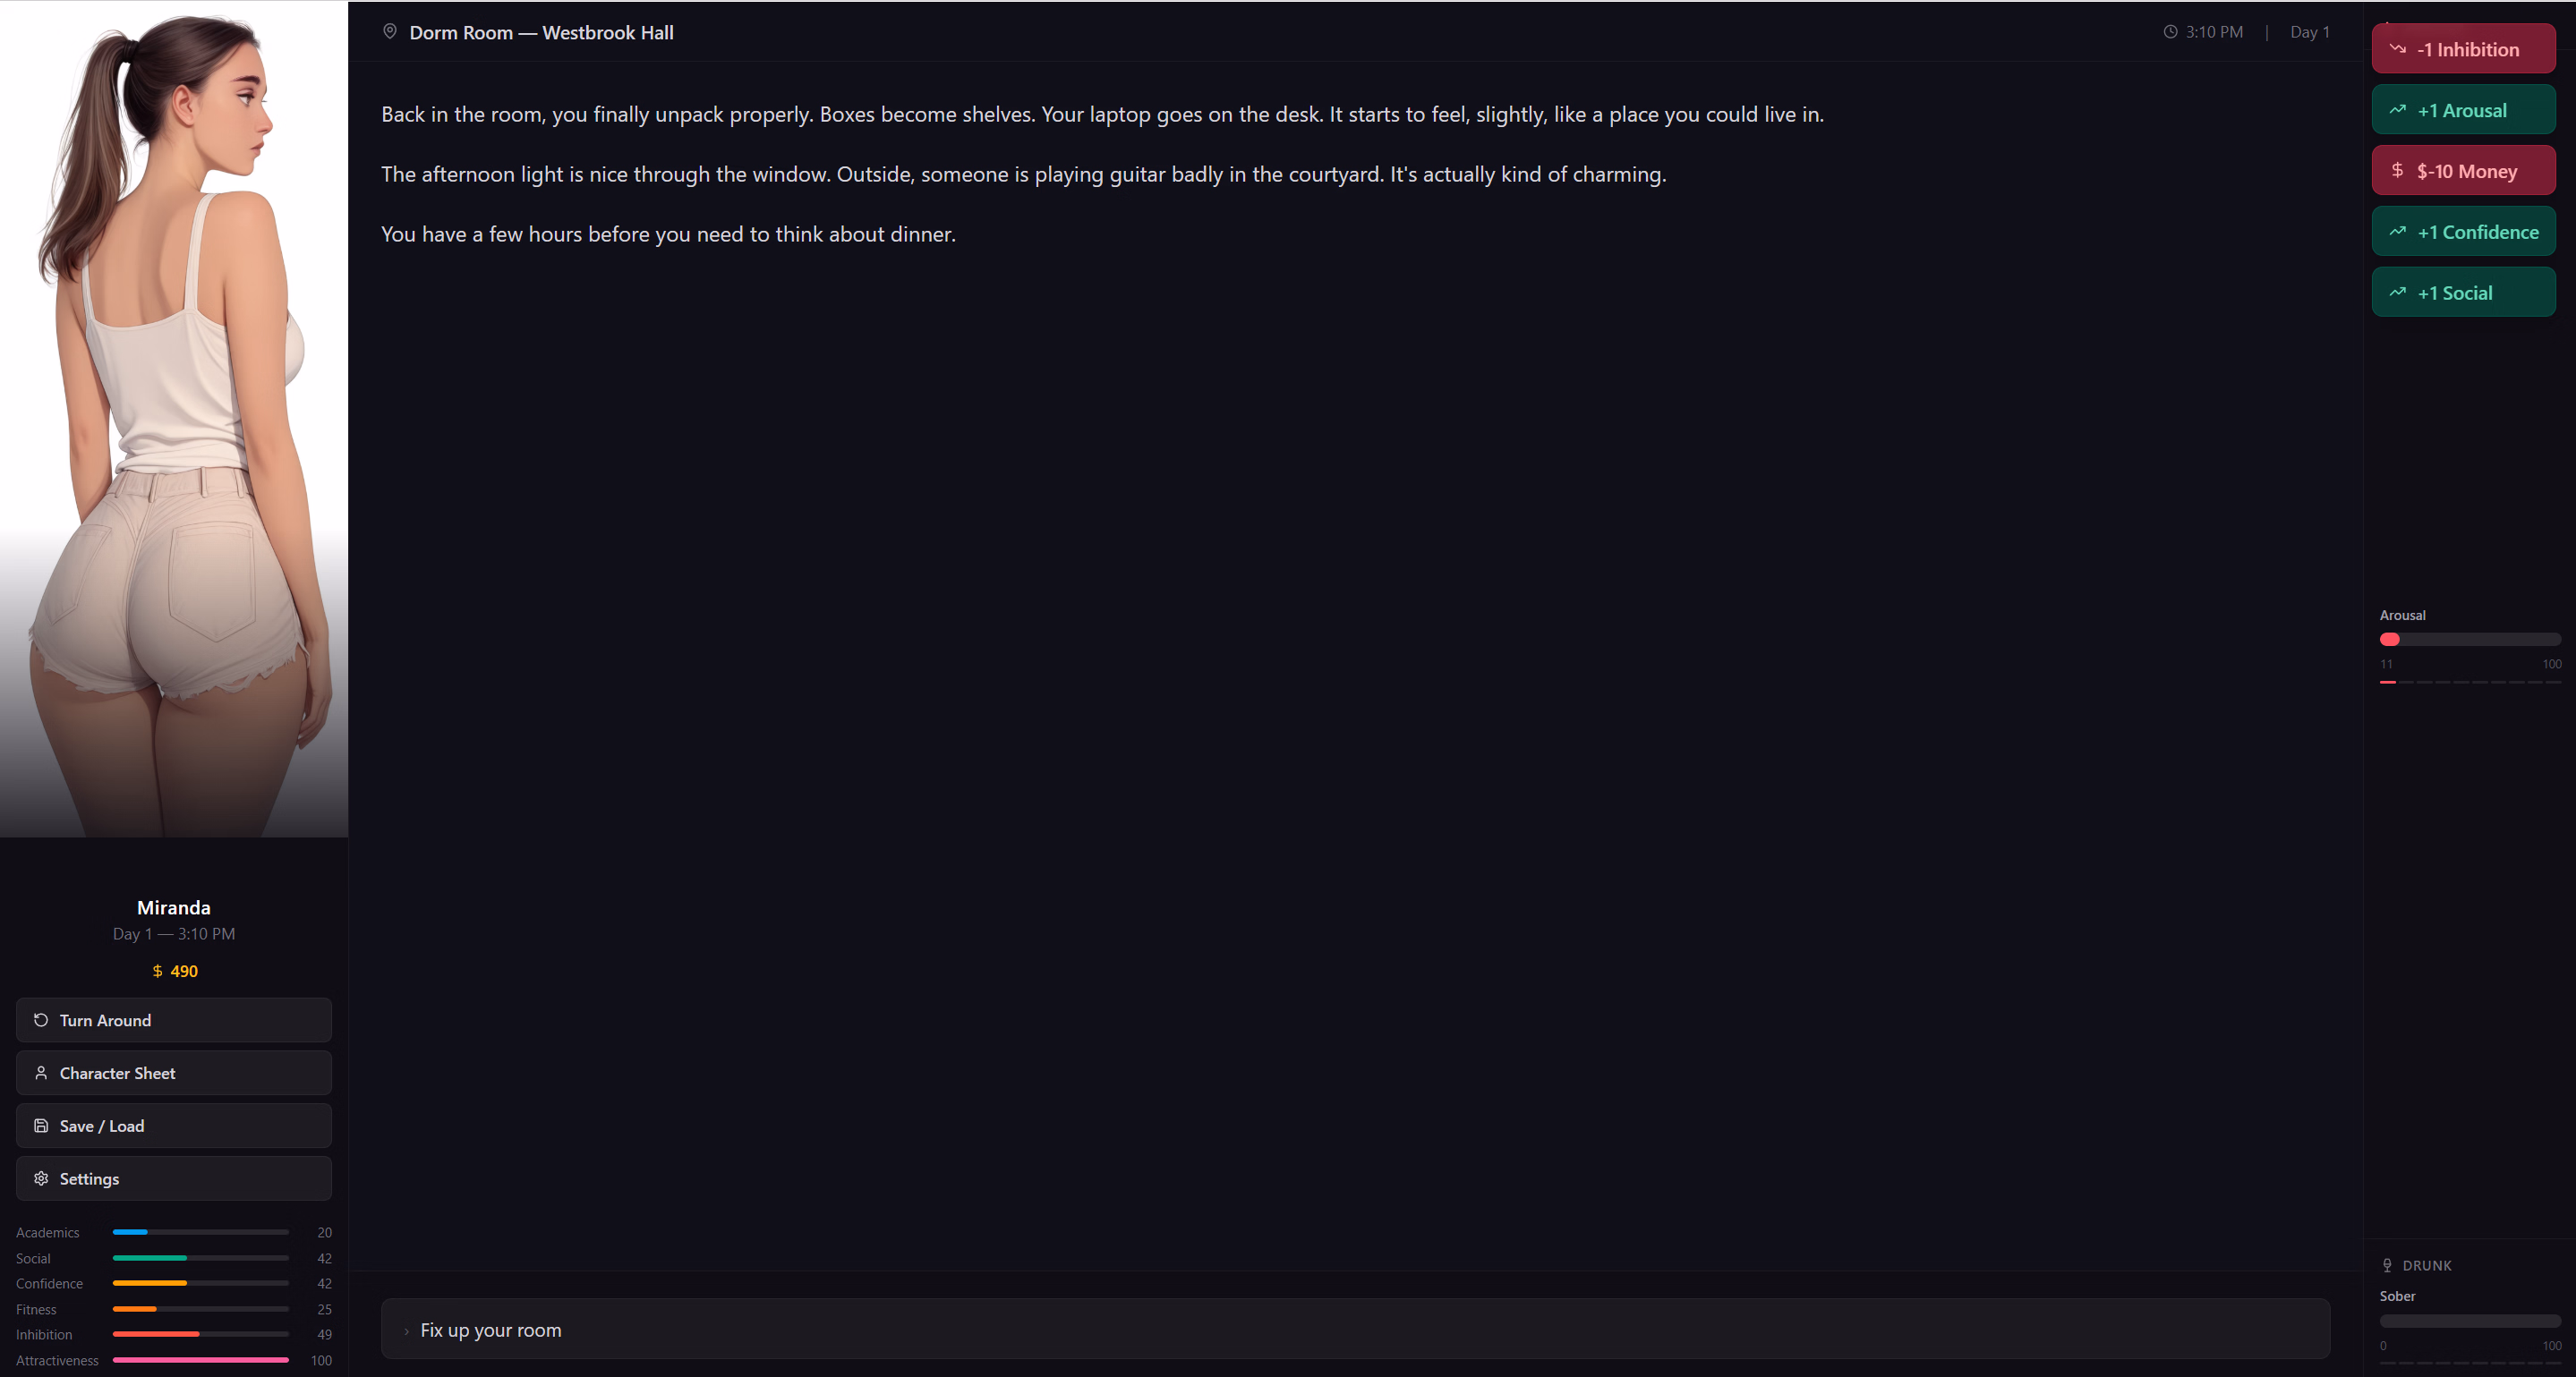Open the Save / Load menu
Screen dimensions: 2576x1377
[x=174, y=1126]
